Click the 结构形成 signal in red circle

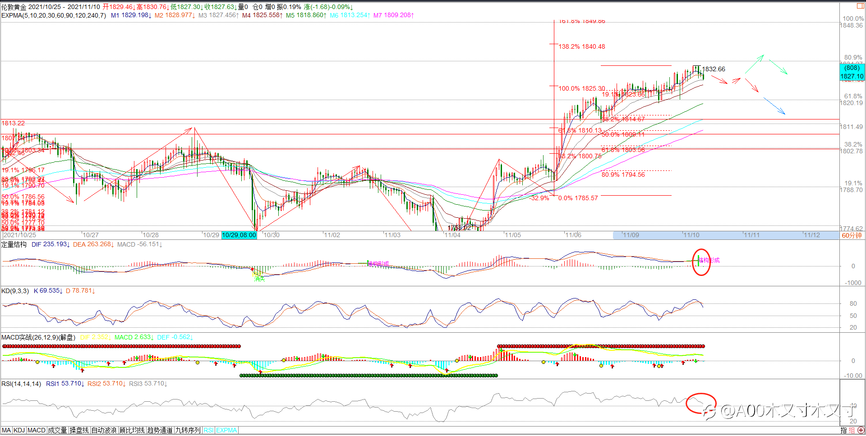pos(709,260)
